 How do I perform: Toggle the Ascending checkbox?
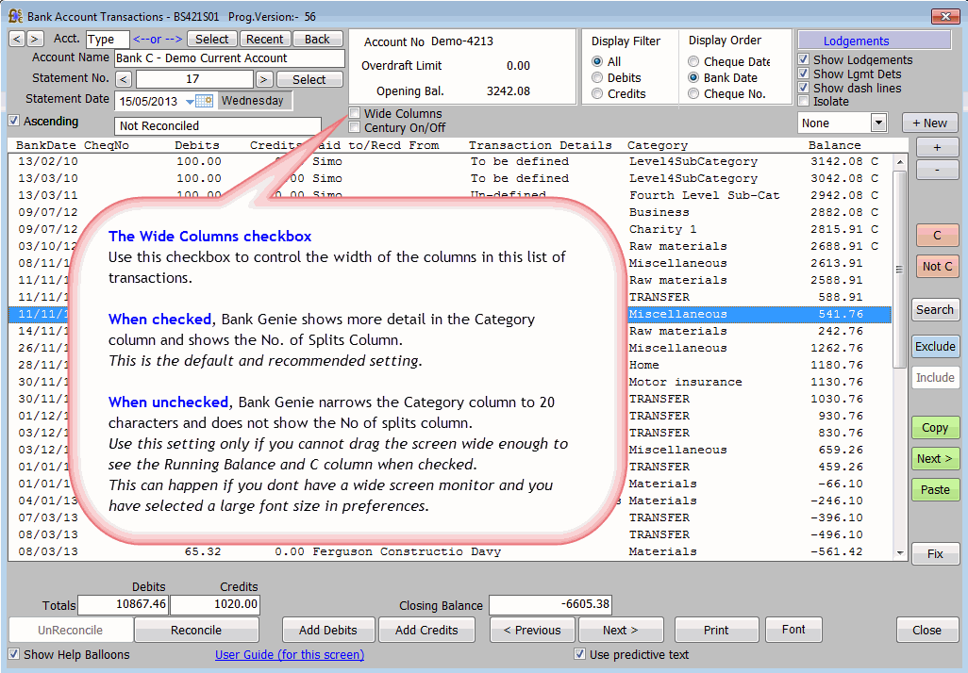click(x=13, y=121)
